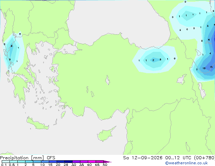The image size is (215, 166).
Task: Select the 2–5 mm legend color box
Action: coord(29,162)
